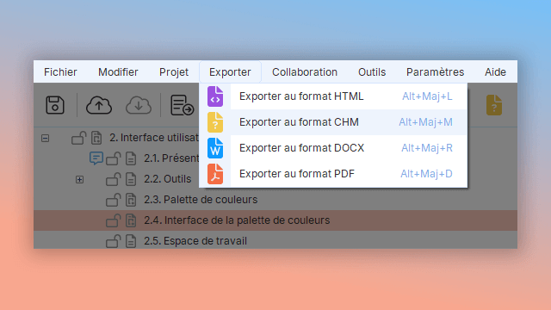Click the Alt+Maj+R shortcut label

coord(427,148)
